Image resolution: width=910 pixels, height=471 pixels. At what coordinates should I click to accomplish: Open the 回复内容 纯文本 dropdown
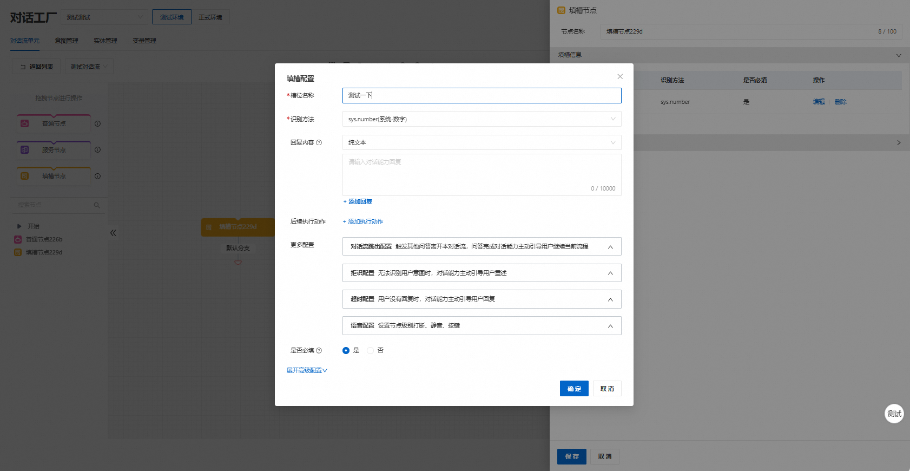482,142
